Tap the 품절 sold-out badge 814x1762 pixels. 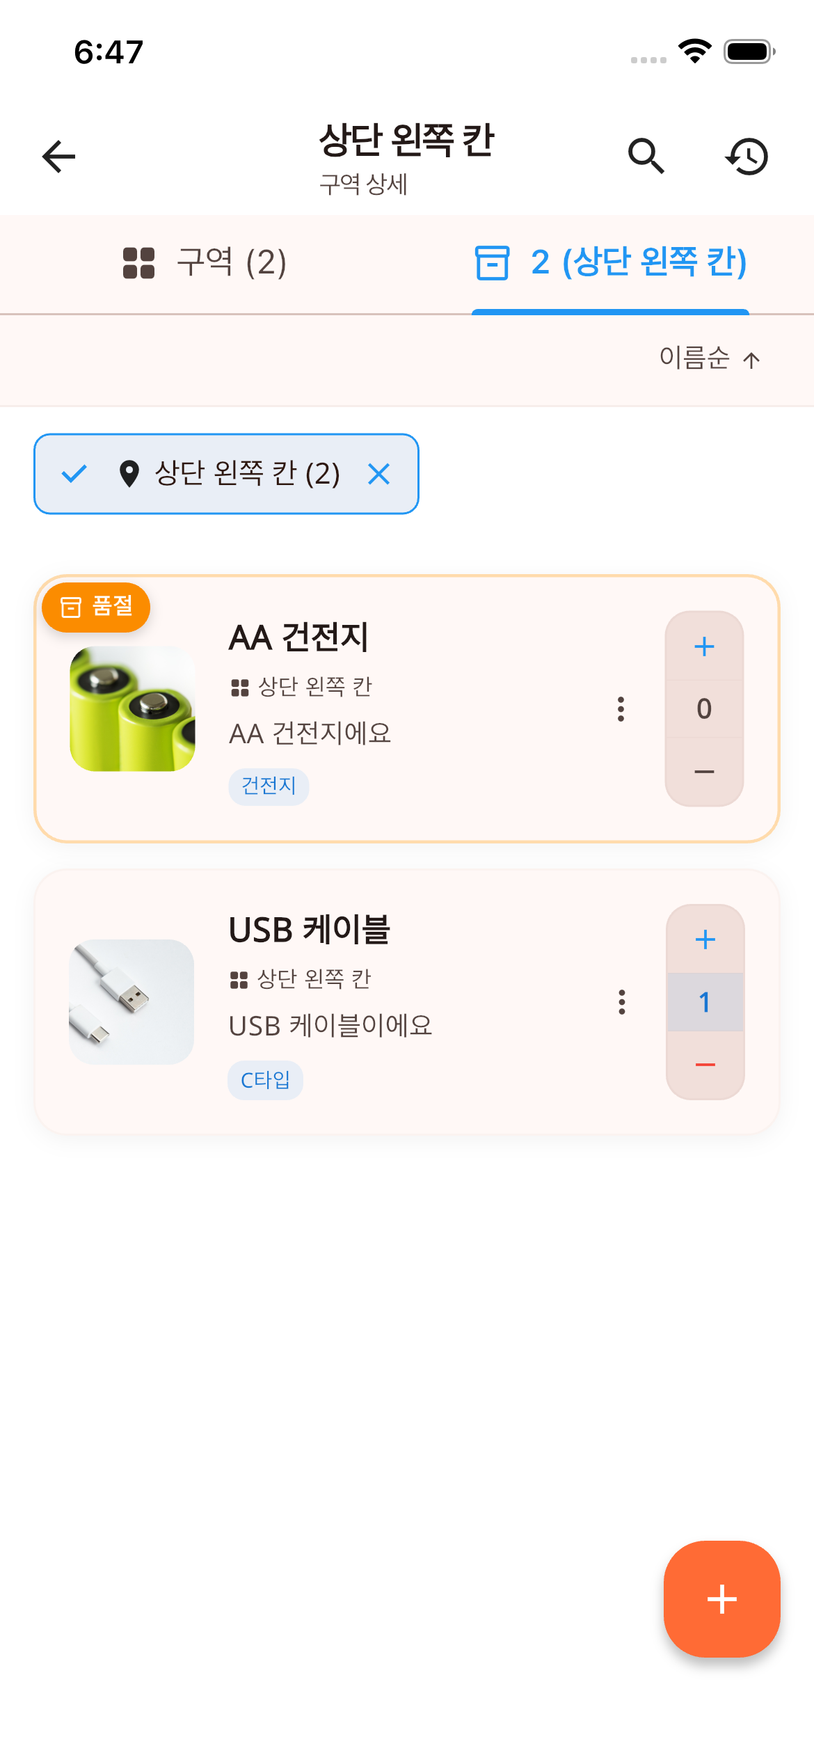pos(96,607)
